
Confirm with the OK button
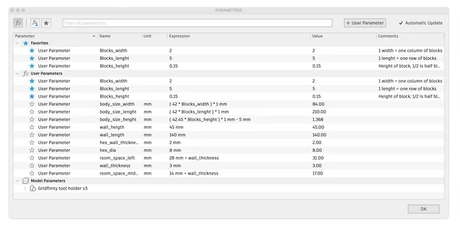coord(423,209)
